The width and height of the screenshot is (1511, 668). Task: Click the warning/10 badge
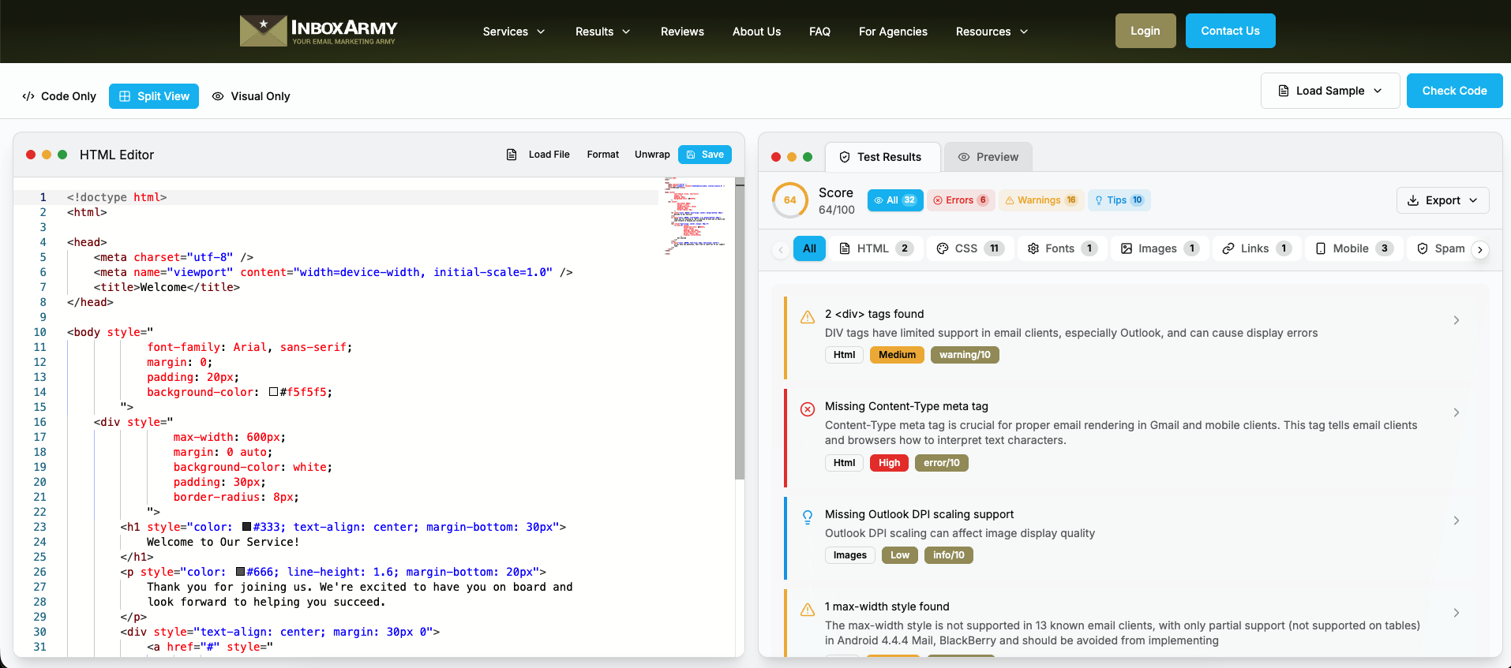(965, 355)
